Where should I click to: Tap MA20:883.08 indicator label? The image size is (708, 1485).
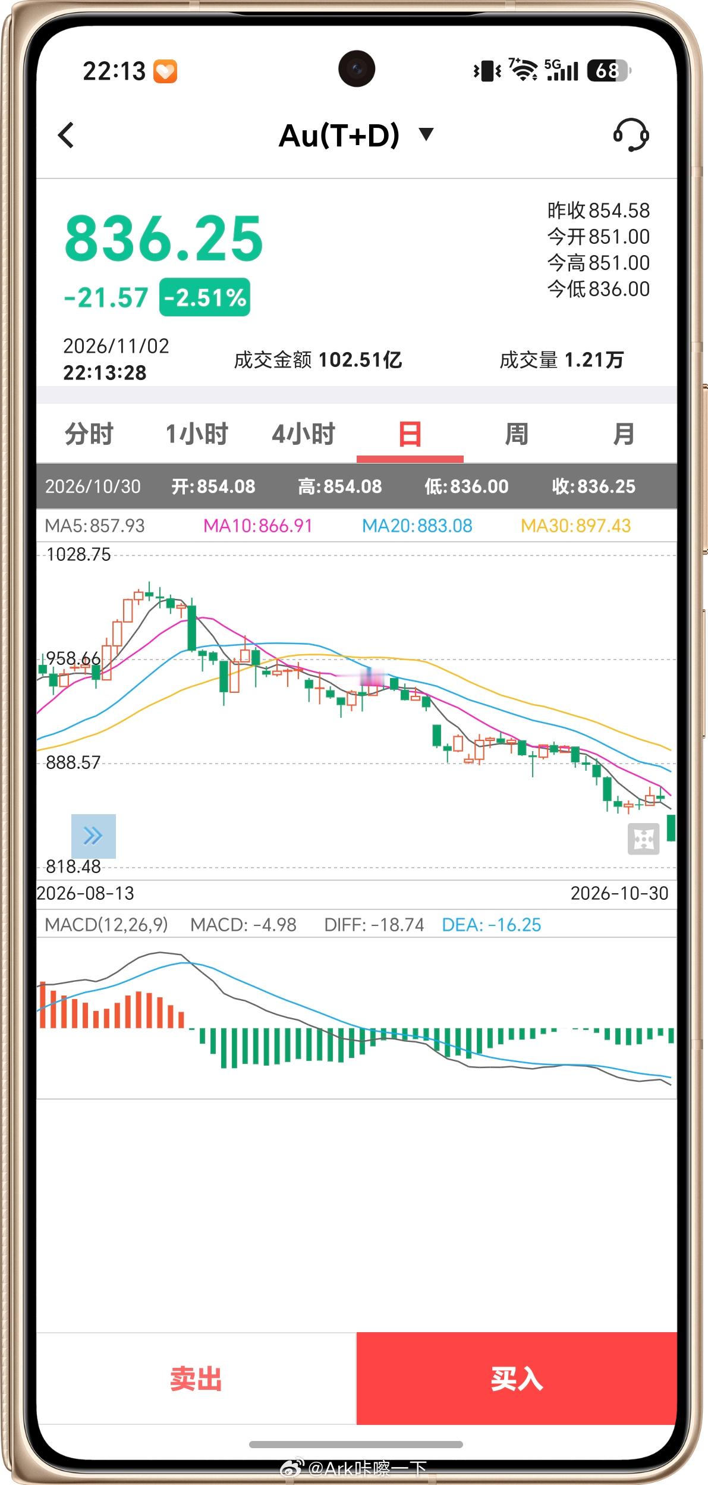click(x=417, y=526)
